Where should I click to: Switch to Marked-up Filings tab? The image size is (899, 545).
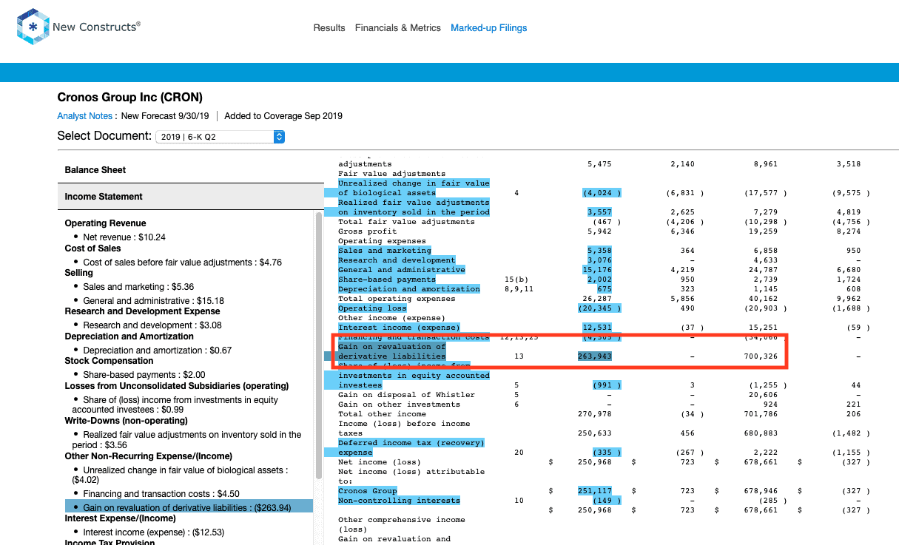coord(489,28)
